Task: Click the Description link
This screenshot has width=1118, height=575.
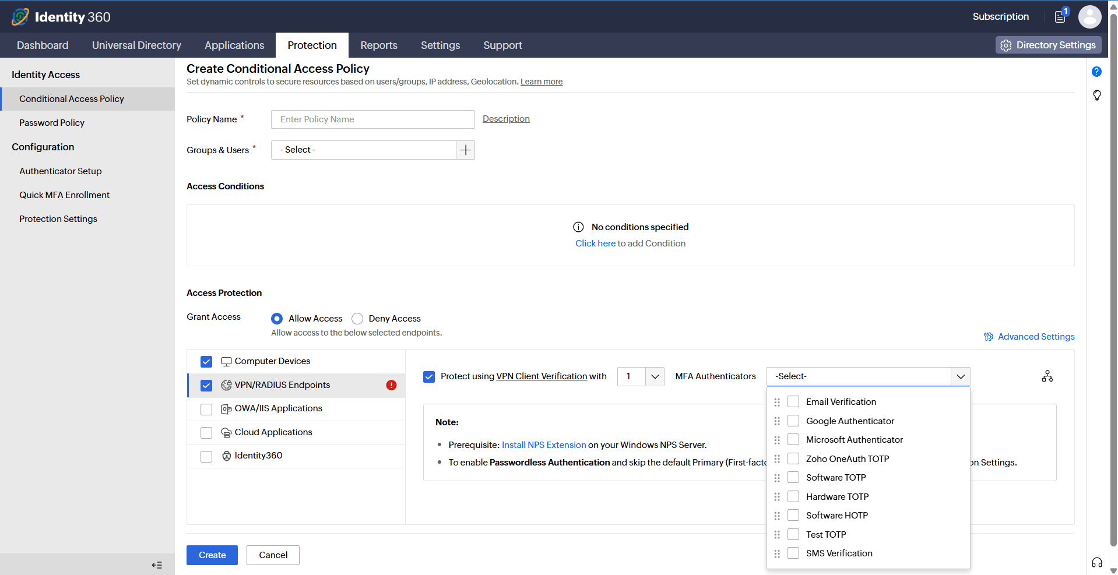Action: 506,119
